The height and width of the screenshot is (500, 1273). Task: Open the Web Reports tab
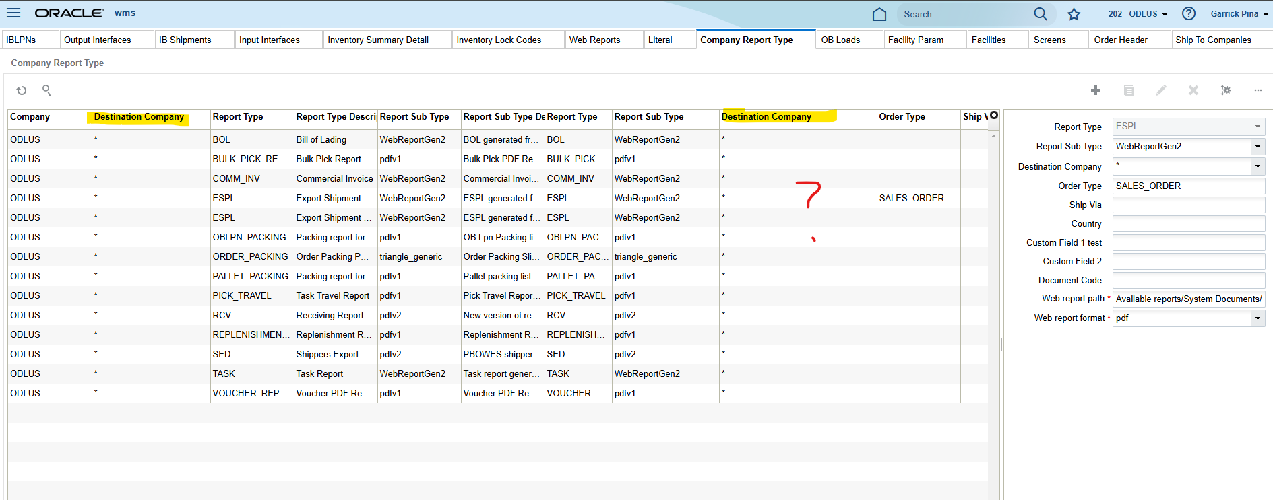(603, 40)
